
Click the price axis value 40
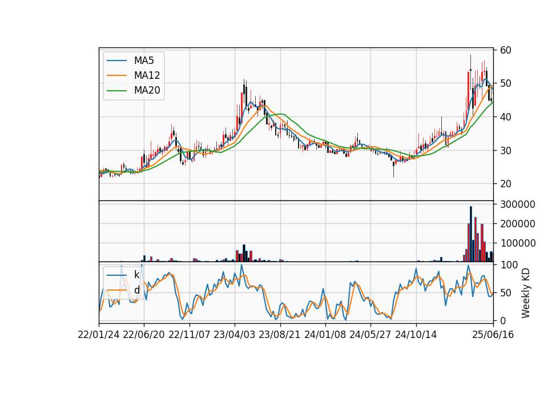(x=506, y=117)
